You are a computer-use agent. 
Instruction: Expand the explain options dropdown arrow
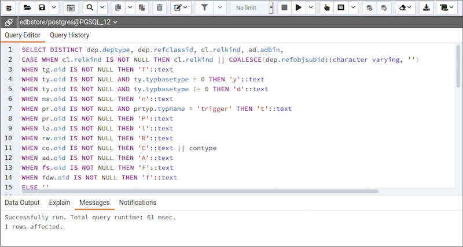(353, 8)
